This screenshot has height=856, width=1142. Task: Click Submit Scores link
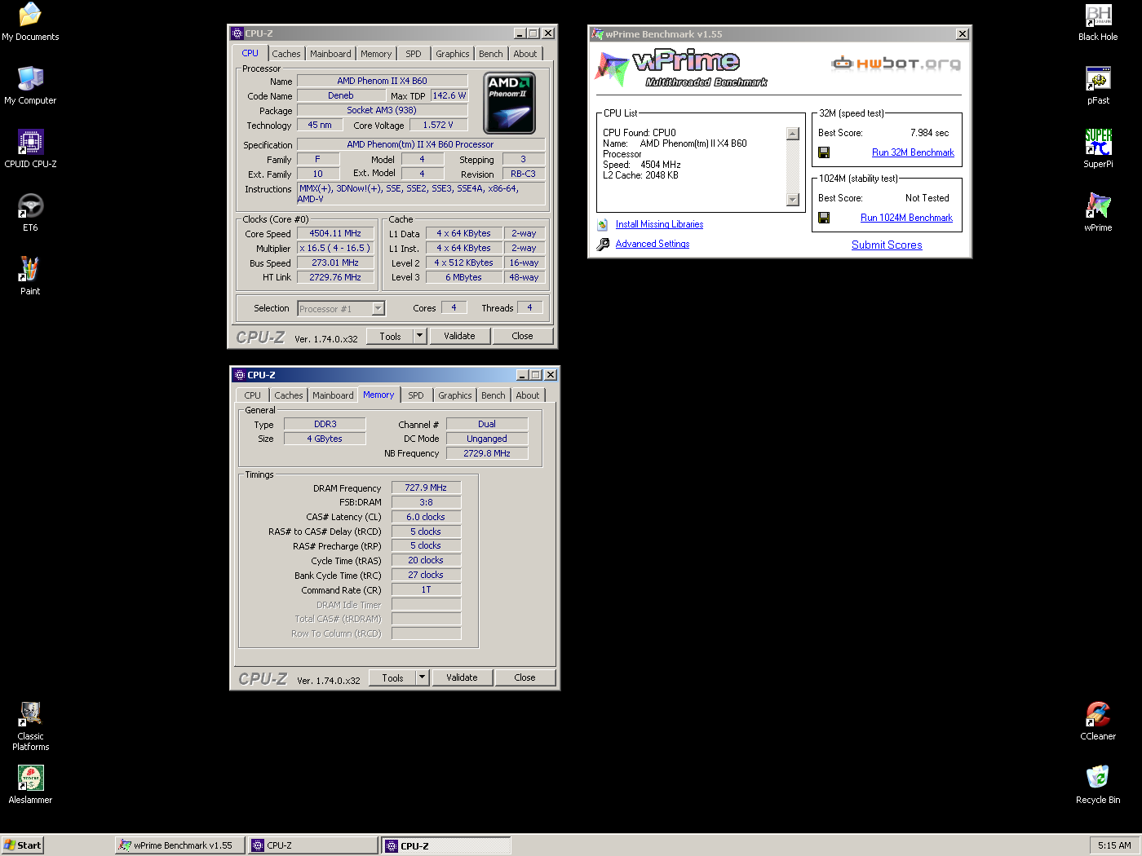coord(887,245)
